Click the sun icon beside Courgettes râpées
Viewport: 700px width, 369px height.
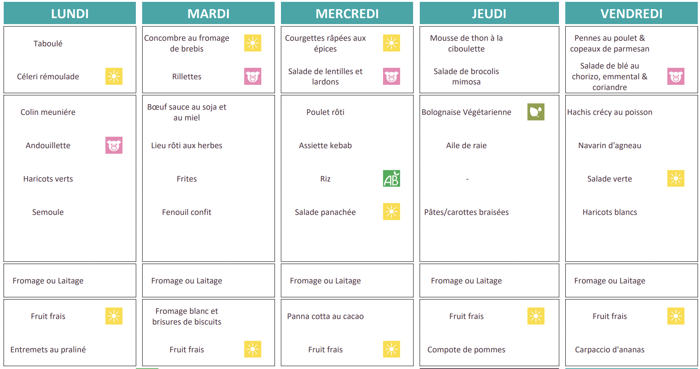[x=391, y=43]
